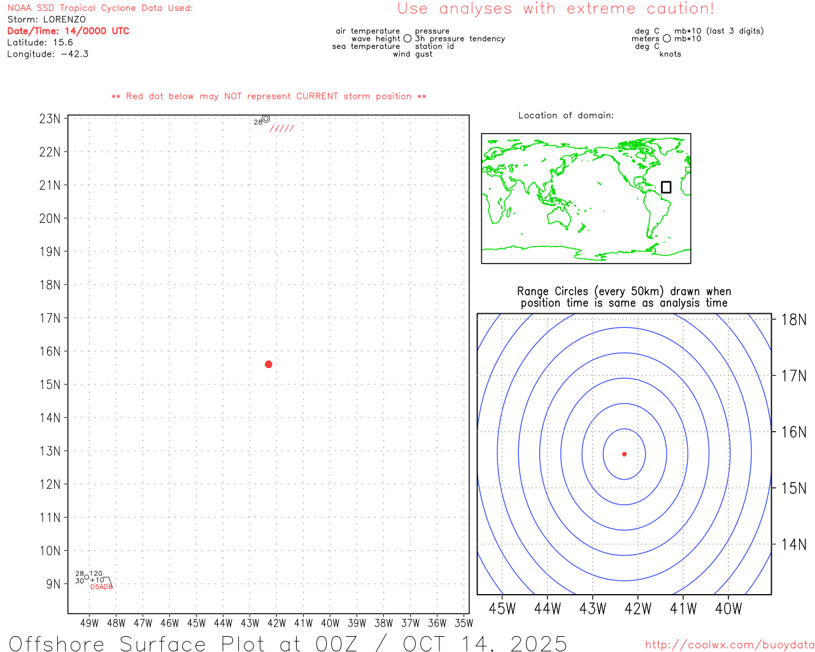The height and width of the screenshot is (652, 815).
Task: Open the coolwx.com/buoydata link
Action: point(729,645)
